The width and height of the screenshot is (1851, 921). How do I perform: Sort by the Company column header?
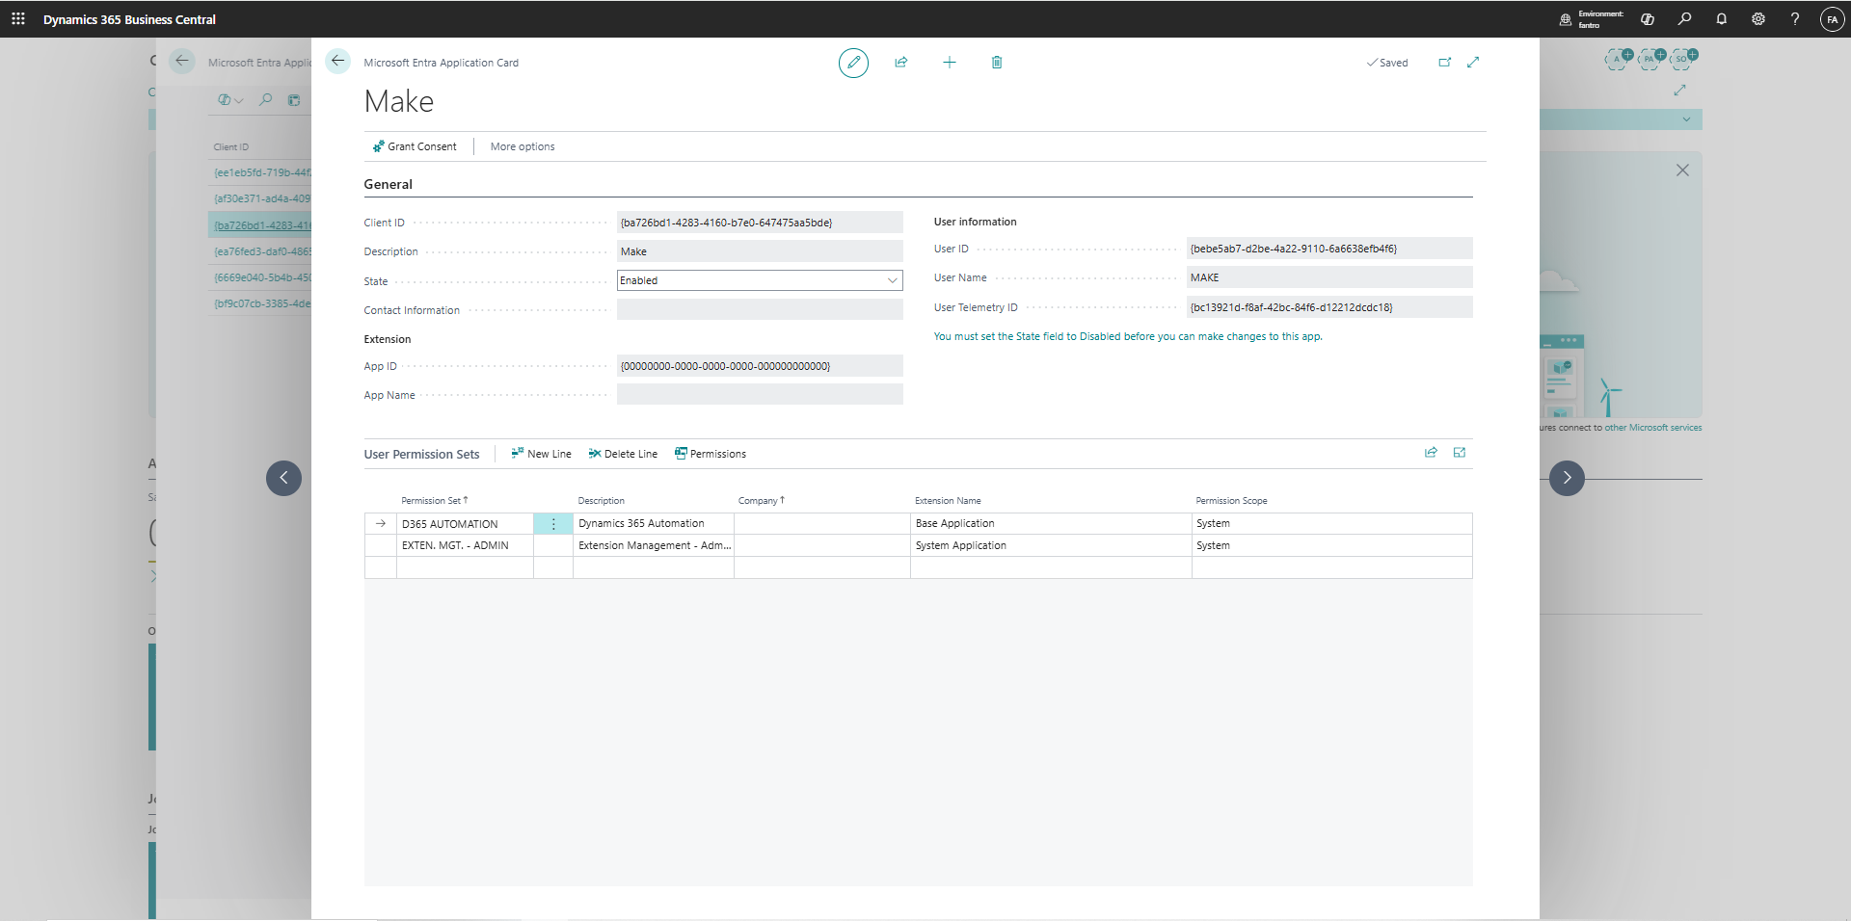tap(762, 501)
